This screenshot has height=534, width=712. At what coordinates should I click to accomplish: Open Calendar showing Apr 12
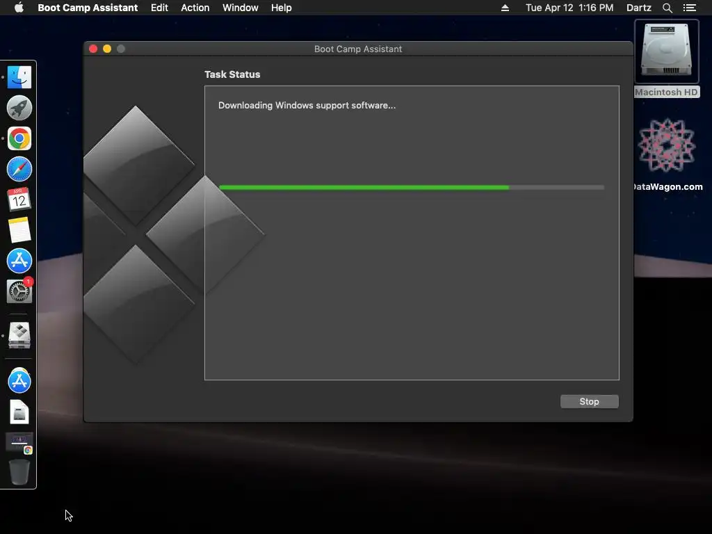point(19,200)
